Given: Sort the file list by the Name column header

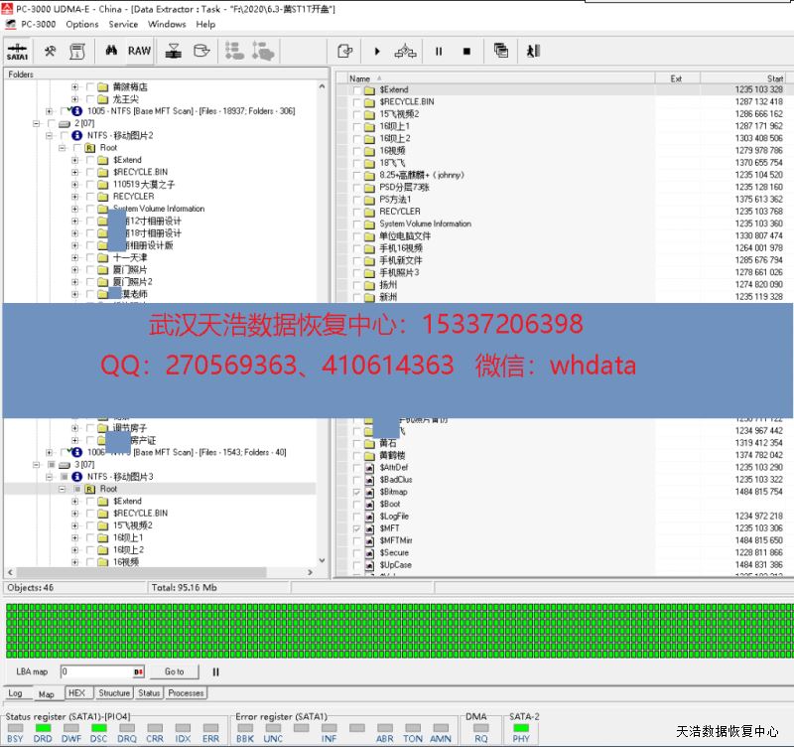Looking at the screenshot, I should tap(360, 78).
